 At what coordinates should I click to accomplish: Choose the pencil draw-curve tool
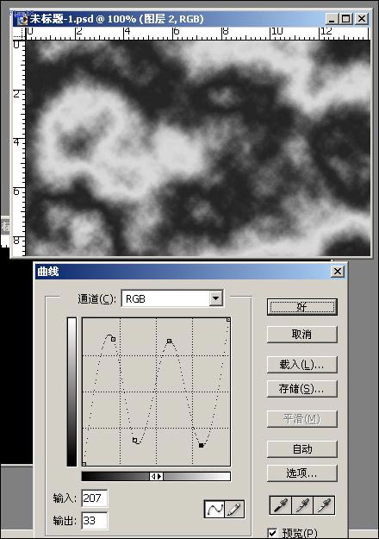pyautogui.click(x=234, y=509)
